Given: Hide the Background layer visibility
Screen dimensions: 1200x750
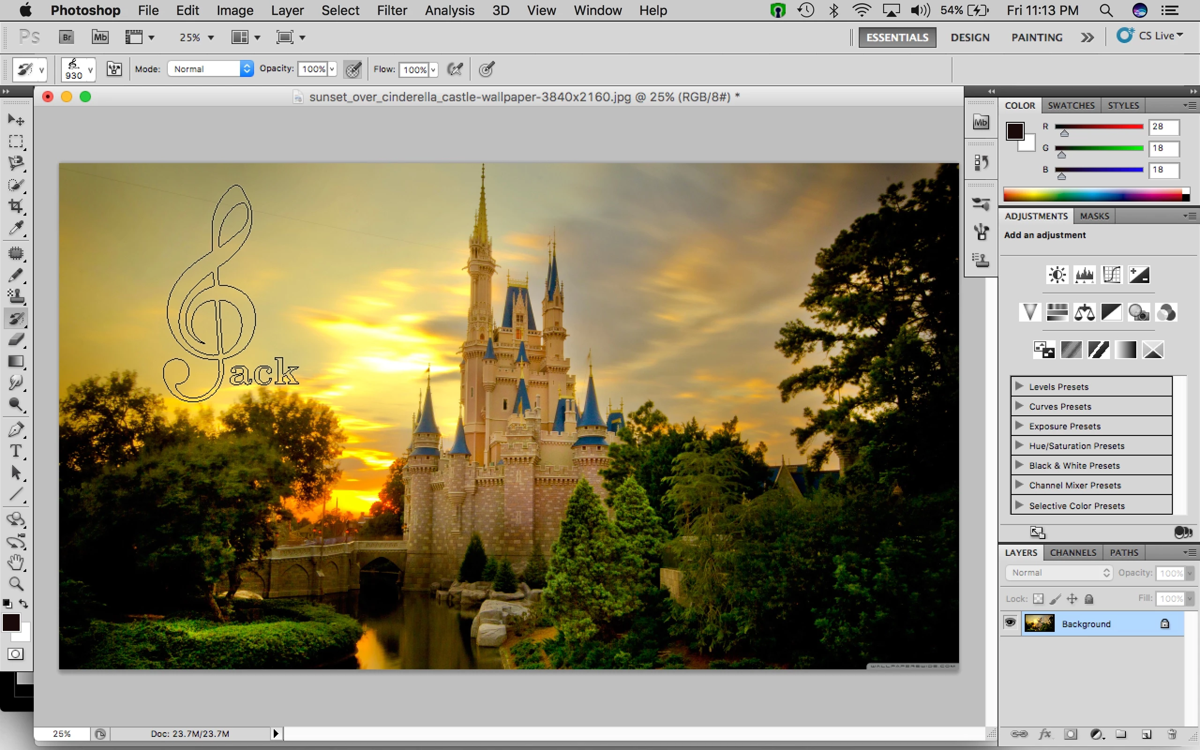Looking at the screenshot, I should point(1010,623).
